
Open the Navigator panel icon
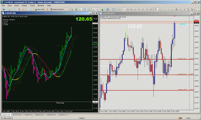(23, 9)
